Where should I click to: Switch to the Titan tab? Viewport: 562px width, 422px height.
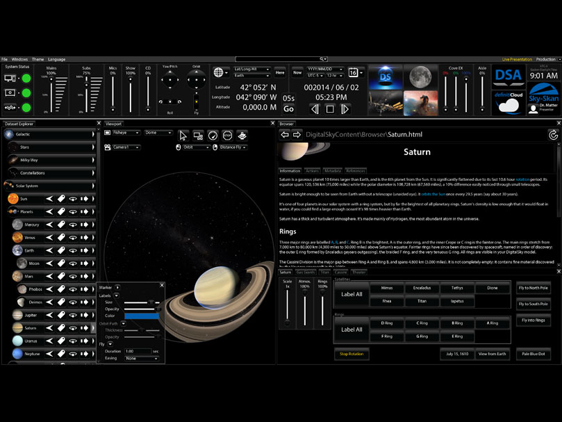324,272
